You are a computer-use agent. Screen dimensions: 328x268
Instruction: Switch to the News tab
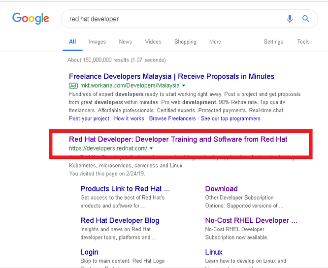click(125, 42)
